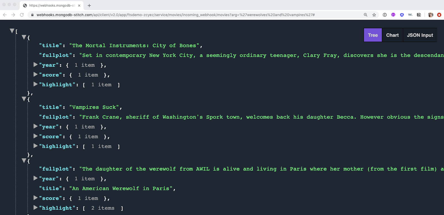Click the "2 items" highlight count
The image size is (444, 215).
pyautogui.click(x=103, y=208)
